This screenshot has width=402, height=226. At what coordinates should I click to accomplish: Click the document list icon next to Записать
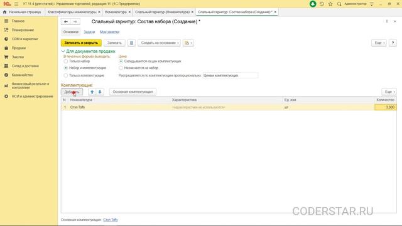pos(131,43)
